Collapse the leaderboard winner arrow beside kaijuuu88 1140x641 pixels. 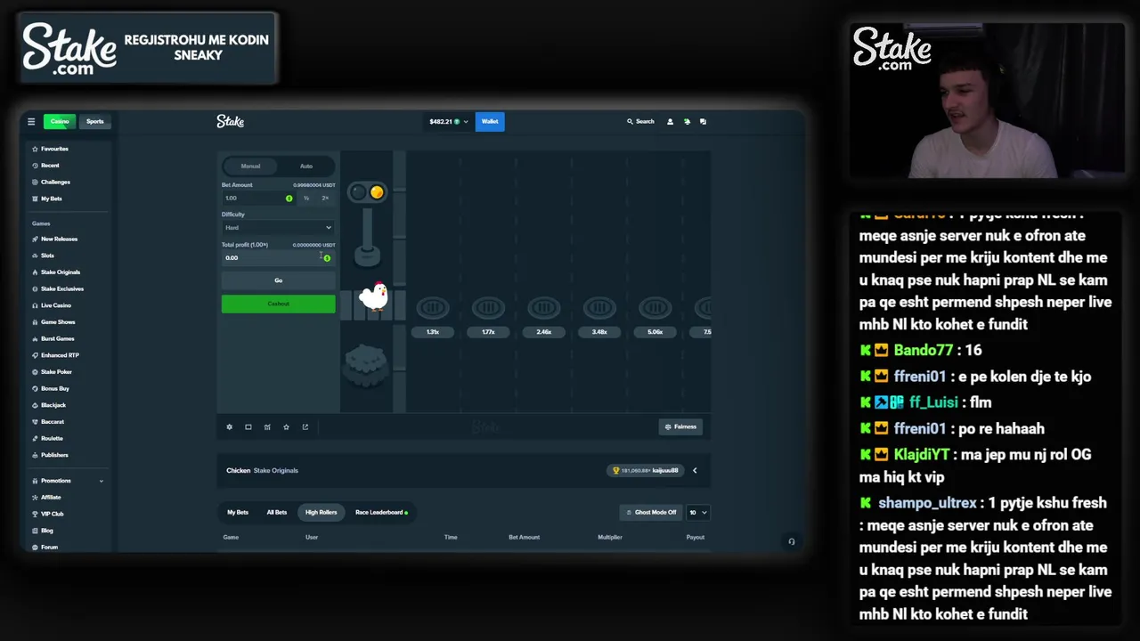coord(695,470)
